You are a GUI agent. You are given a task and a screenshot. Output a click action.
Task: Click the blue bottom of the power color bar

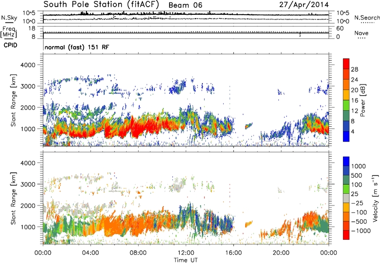(x=346, y=136)
